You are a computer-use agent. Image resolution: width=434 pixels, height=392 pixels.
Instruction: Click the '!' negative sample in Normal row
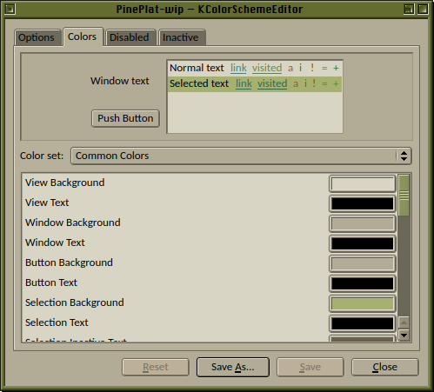pos(312,68)
